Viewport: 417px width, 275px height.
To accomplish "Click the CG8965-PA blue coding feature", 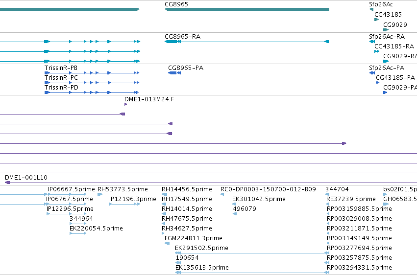I will [x=174, y=73].
